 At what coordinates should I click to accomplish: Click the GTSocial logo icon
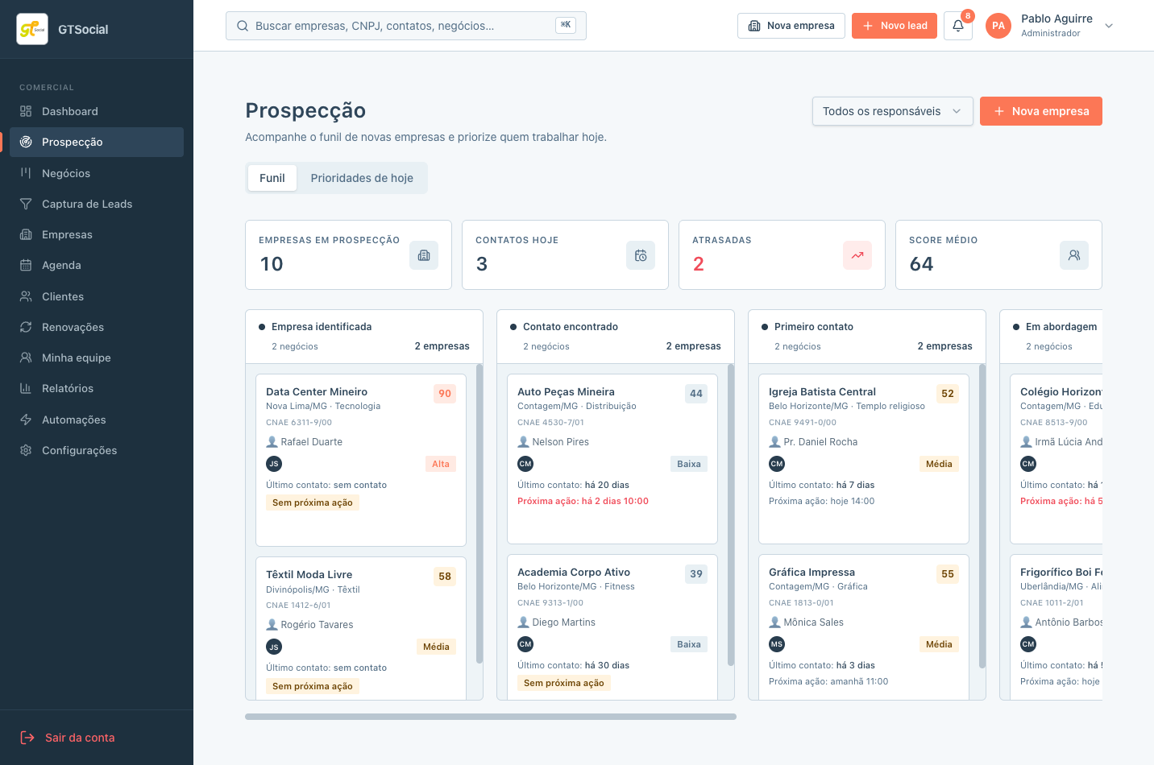coord(32,29)
